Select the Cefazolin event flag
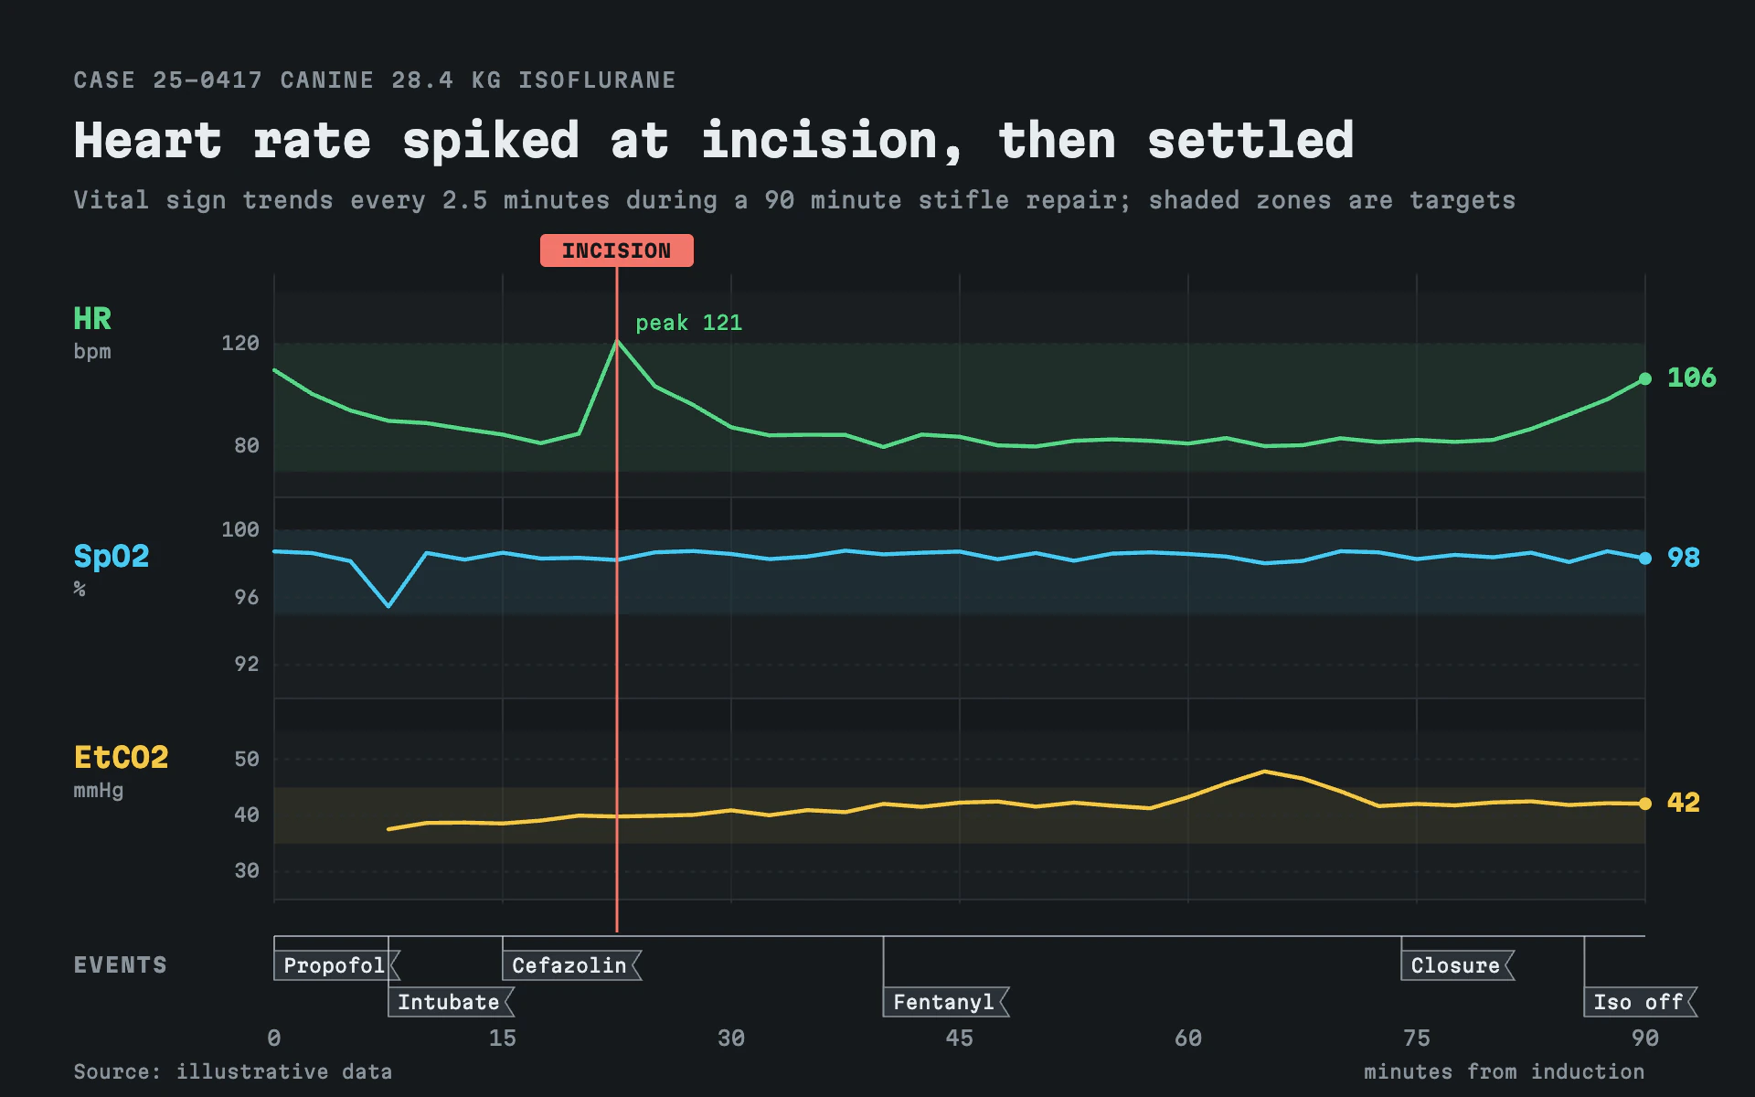Image resolution: width=1755 pixels, height=1097 pixels. tap(571, 965)
